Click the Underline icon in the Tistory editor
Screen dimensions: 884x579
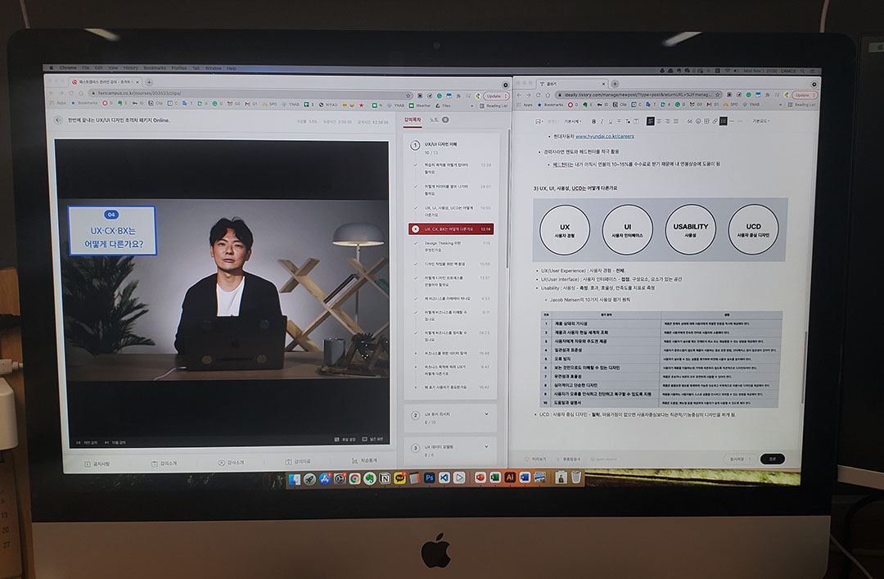click(x=610, y=120)
